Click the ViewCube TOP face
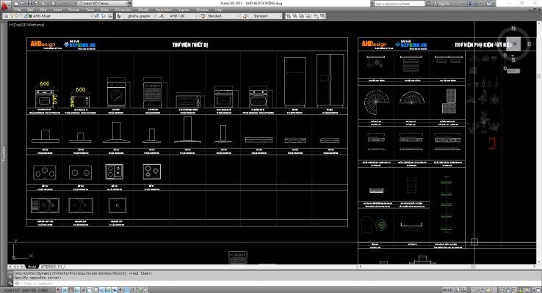Image resolution: width=542 pixels, height=293 pixels. (x=513, y=44)
